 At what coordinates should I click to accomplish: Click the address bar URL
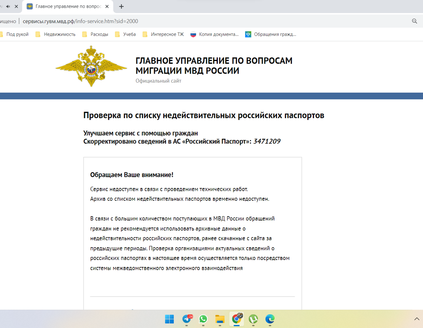click(x=80, y=21)
